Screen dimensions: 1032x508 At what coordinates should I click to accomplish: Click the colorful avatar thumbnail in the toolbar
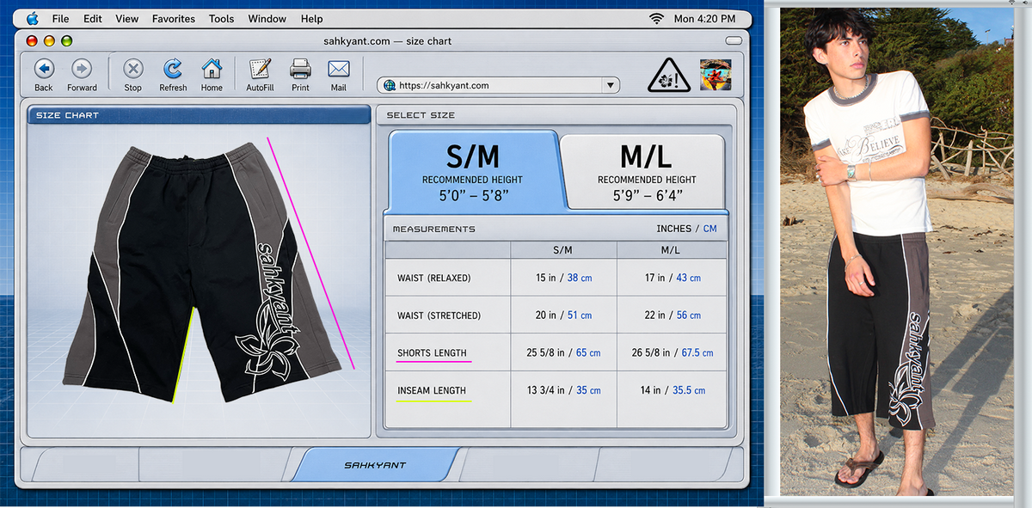coord(716,75)
